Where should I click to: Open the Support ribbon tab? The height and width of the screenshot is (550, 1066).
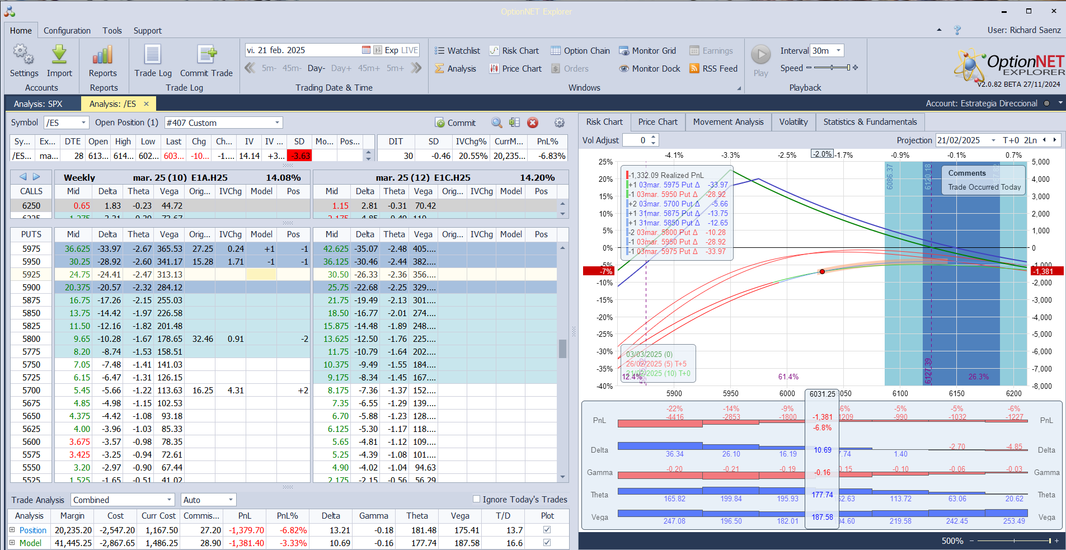(x=148, y=31)
